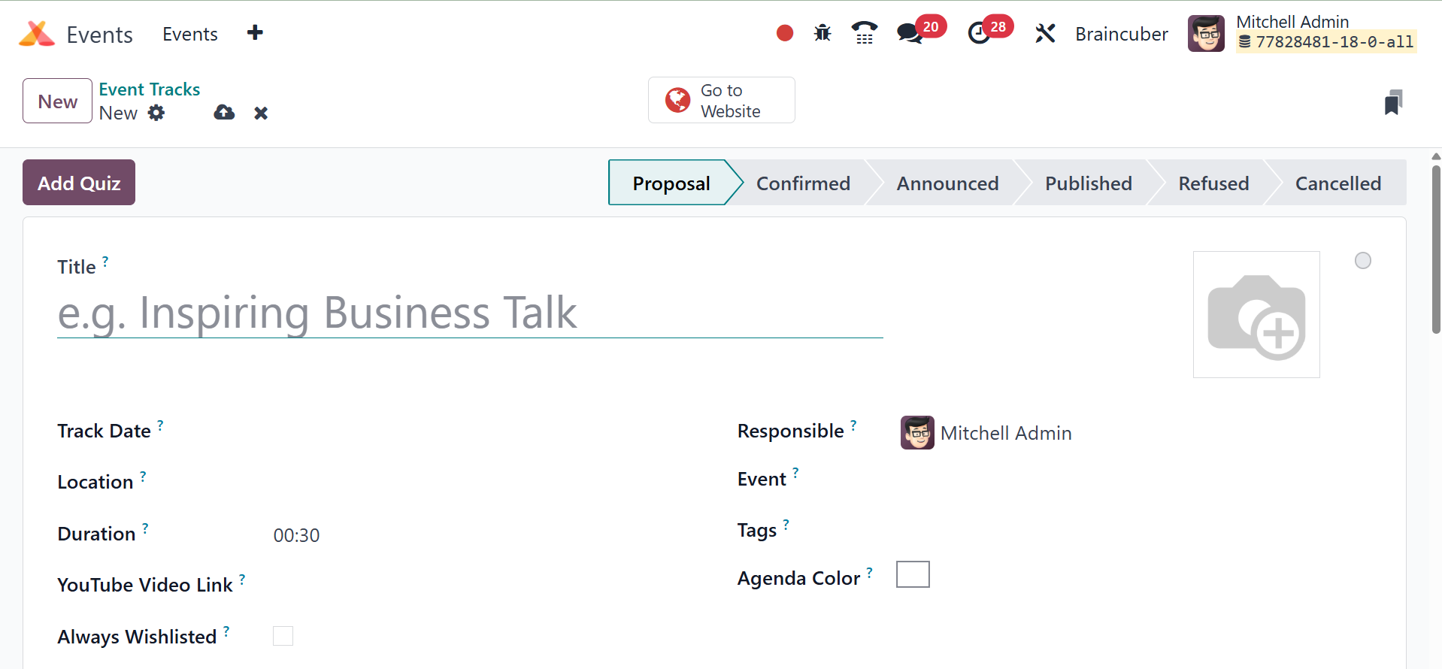Image resolution: width=1442 pixels, height=669 pixels.
Task: Open the Events menu item
Action: (x=190, y=34)
